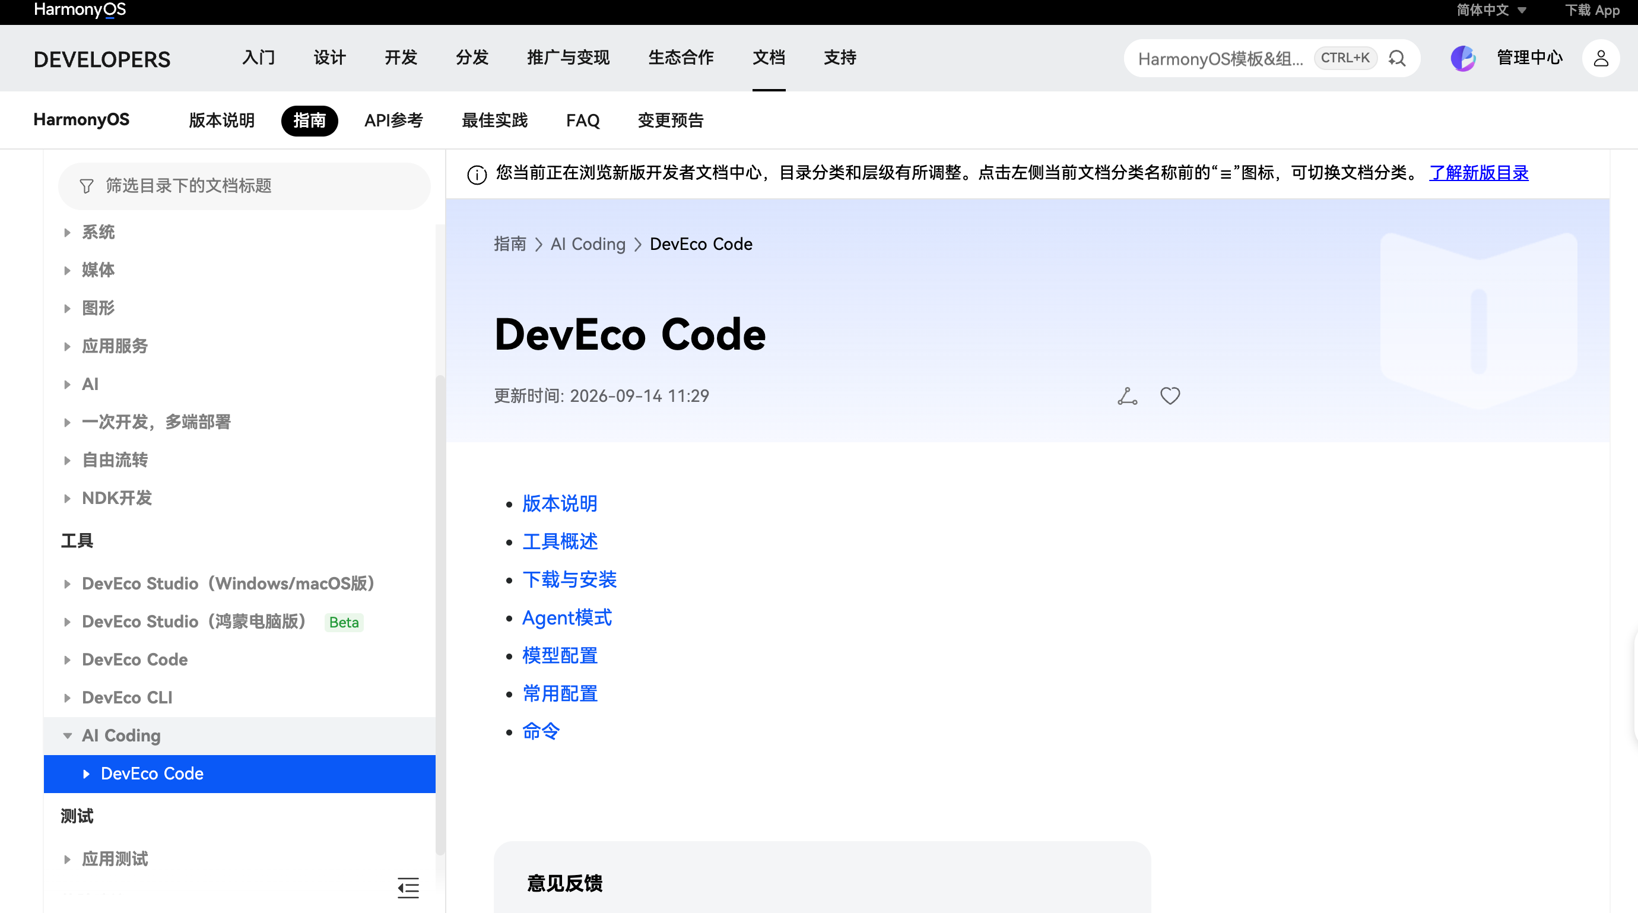Select the highlighted DevEco Code tree item
The width and height of the screenshot is (1638, 913).
(x=240, y=773)
